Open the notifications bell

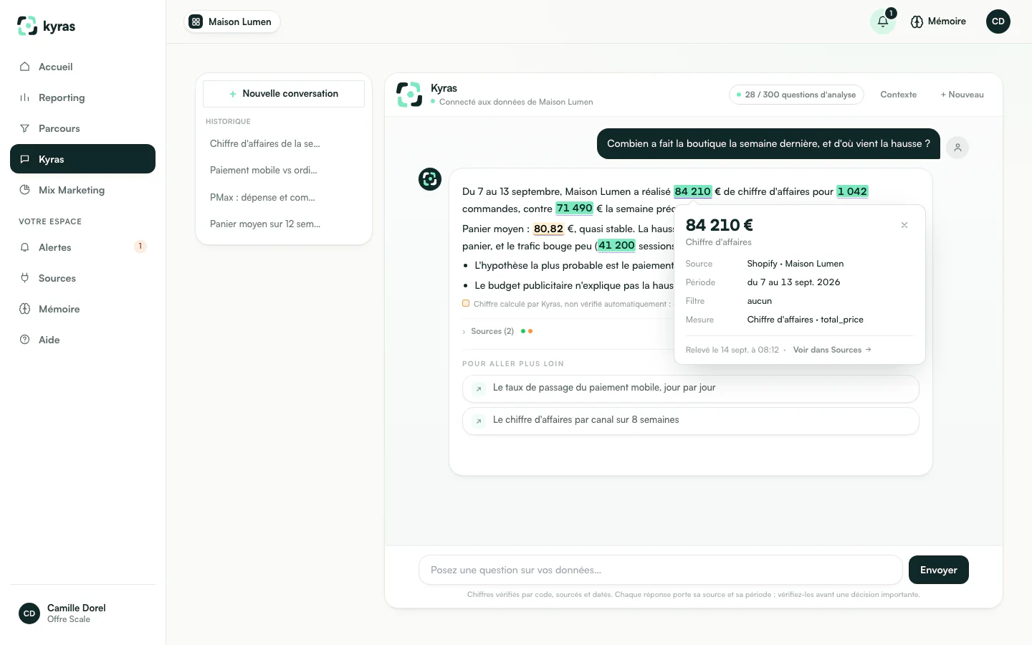click(883, 21)
